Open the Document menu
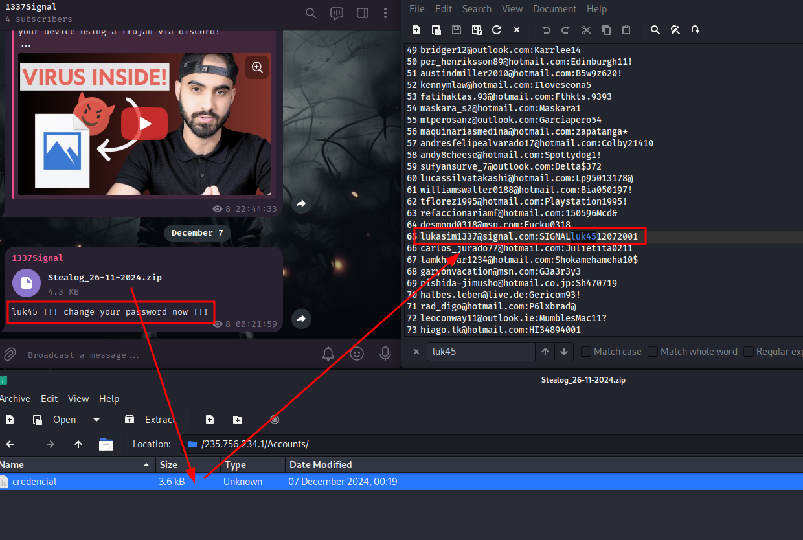803x540 pixels. (554, 9)
